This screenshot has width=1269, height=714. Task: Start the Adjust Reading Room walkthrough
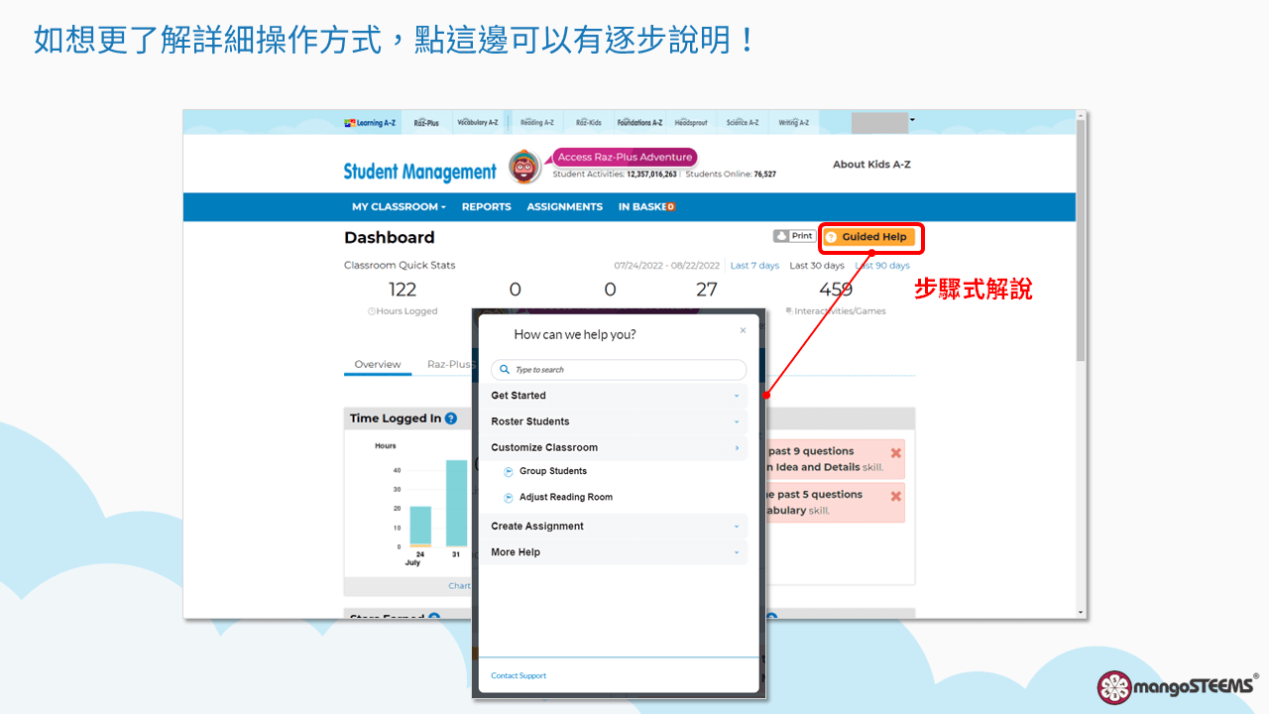pos(566,497)
